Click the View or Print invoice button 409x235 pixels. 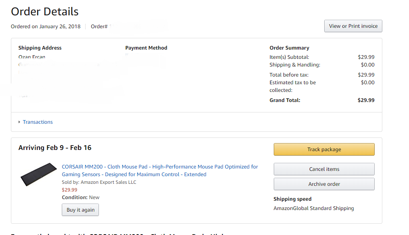(353, 26)
